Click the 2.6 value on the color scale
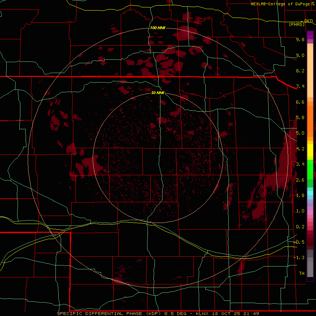 click(300, 180)
